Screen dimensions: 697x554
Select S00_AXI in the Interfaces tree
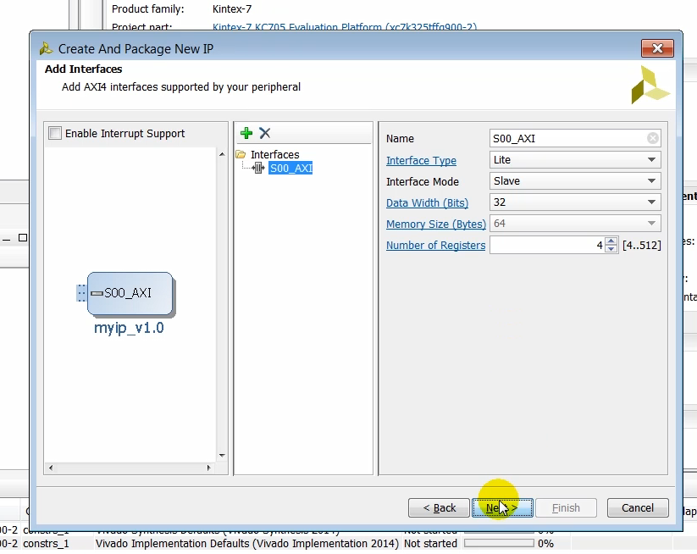290,169
